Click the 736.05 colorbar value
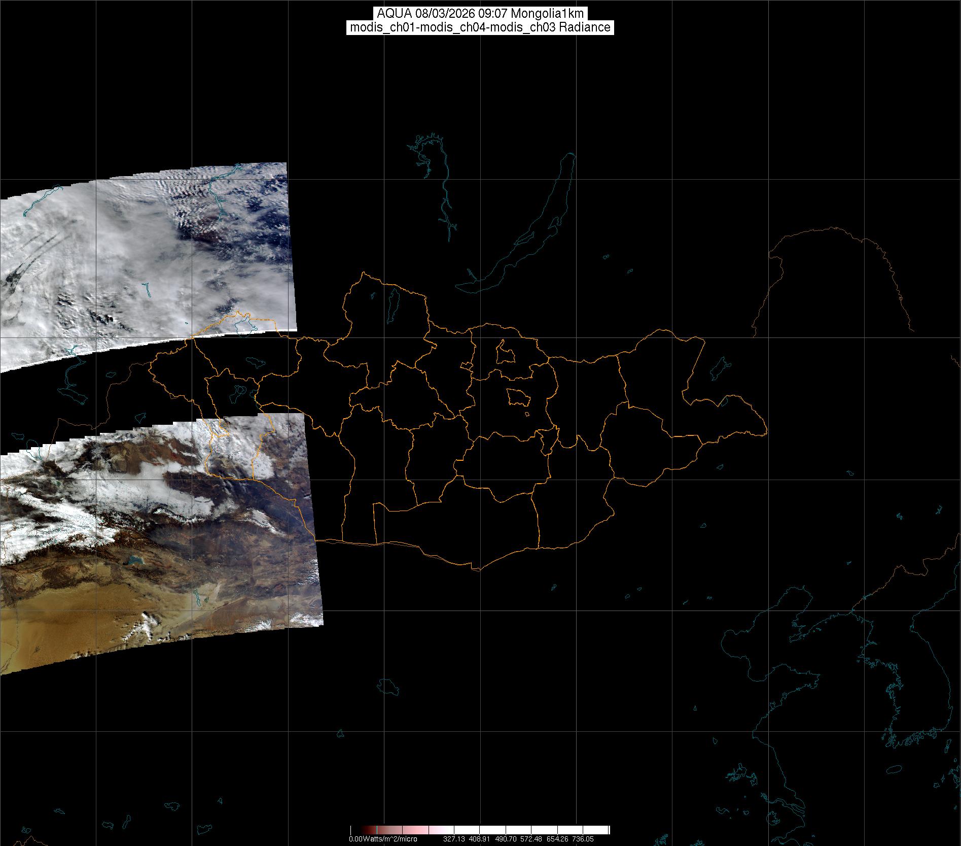The height and width of the screenshot is (846, 961). coord(583,839)
